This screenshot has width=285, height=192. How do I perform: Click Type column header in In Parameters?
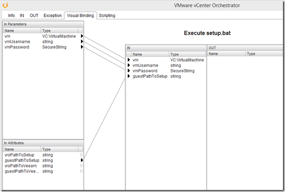pyautogui.click(x=60, y=31)
